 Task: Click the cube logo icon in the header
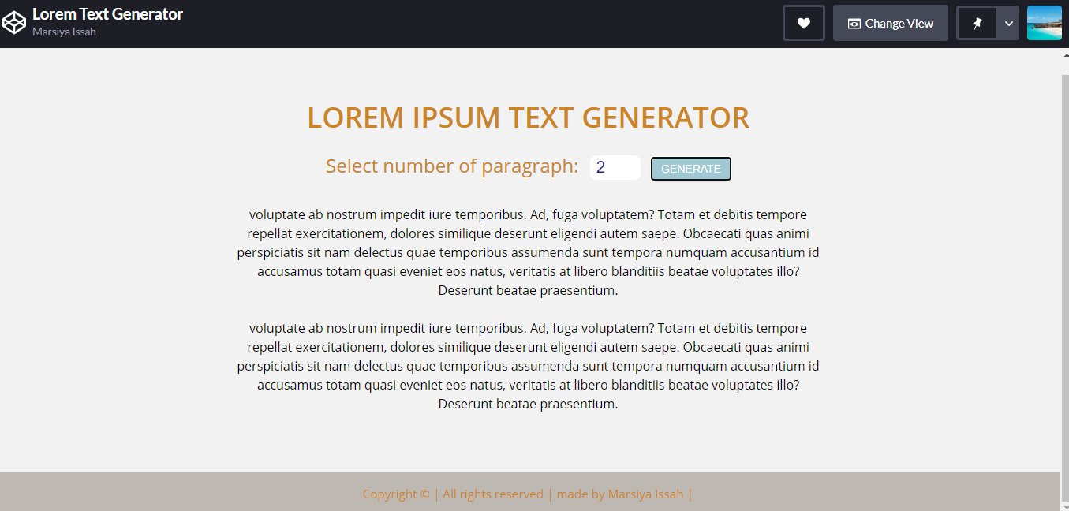pyautogui.click(x=14, y=22)
